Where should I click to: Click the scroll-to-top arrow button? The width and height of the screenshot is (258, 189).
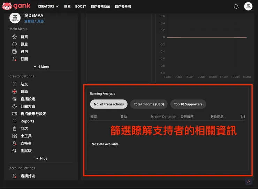pyautogui.click(x=249, y=181)
